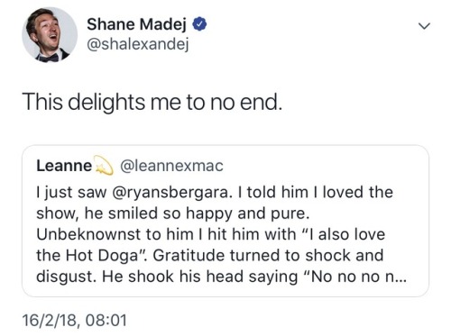
Task: Click the word "delights" in main tweet
Action: [106, 103]
